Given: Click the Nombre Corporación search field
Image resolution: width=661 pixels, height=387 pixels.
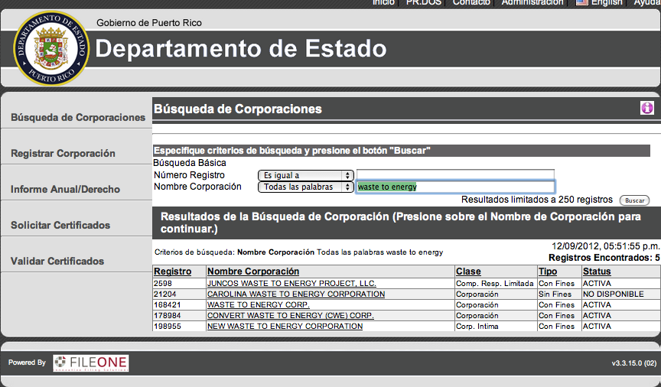Looking at the screenshot, I should click(x=454, y=187).
